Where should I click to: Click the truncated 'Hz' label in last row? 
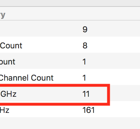(5, 110)
